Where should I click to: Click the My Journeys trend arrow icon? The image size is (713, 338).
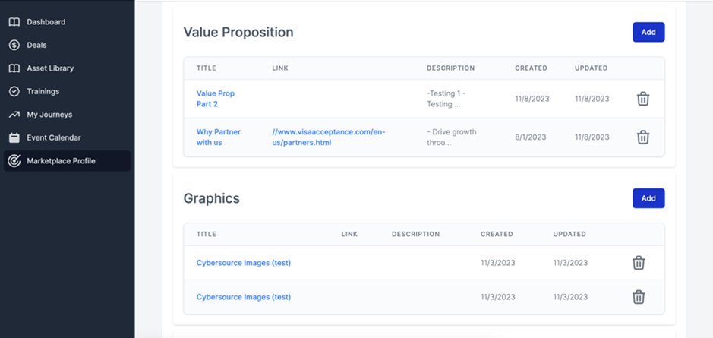(x=14, y=115)
